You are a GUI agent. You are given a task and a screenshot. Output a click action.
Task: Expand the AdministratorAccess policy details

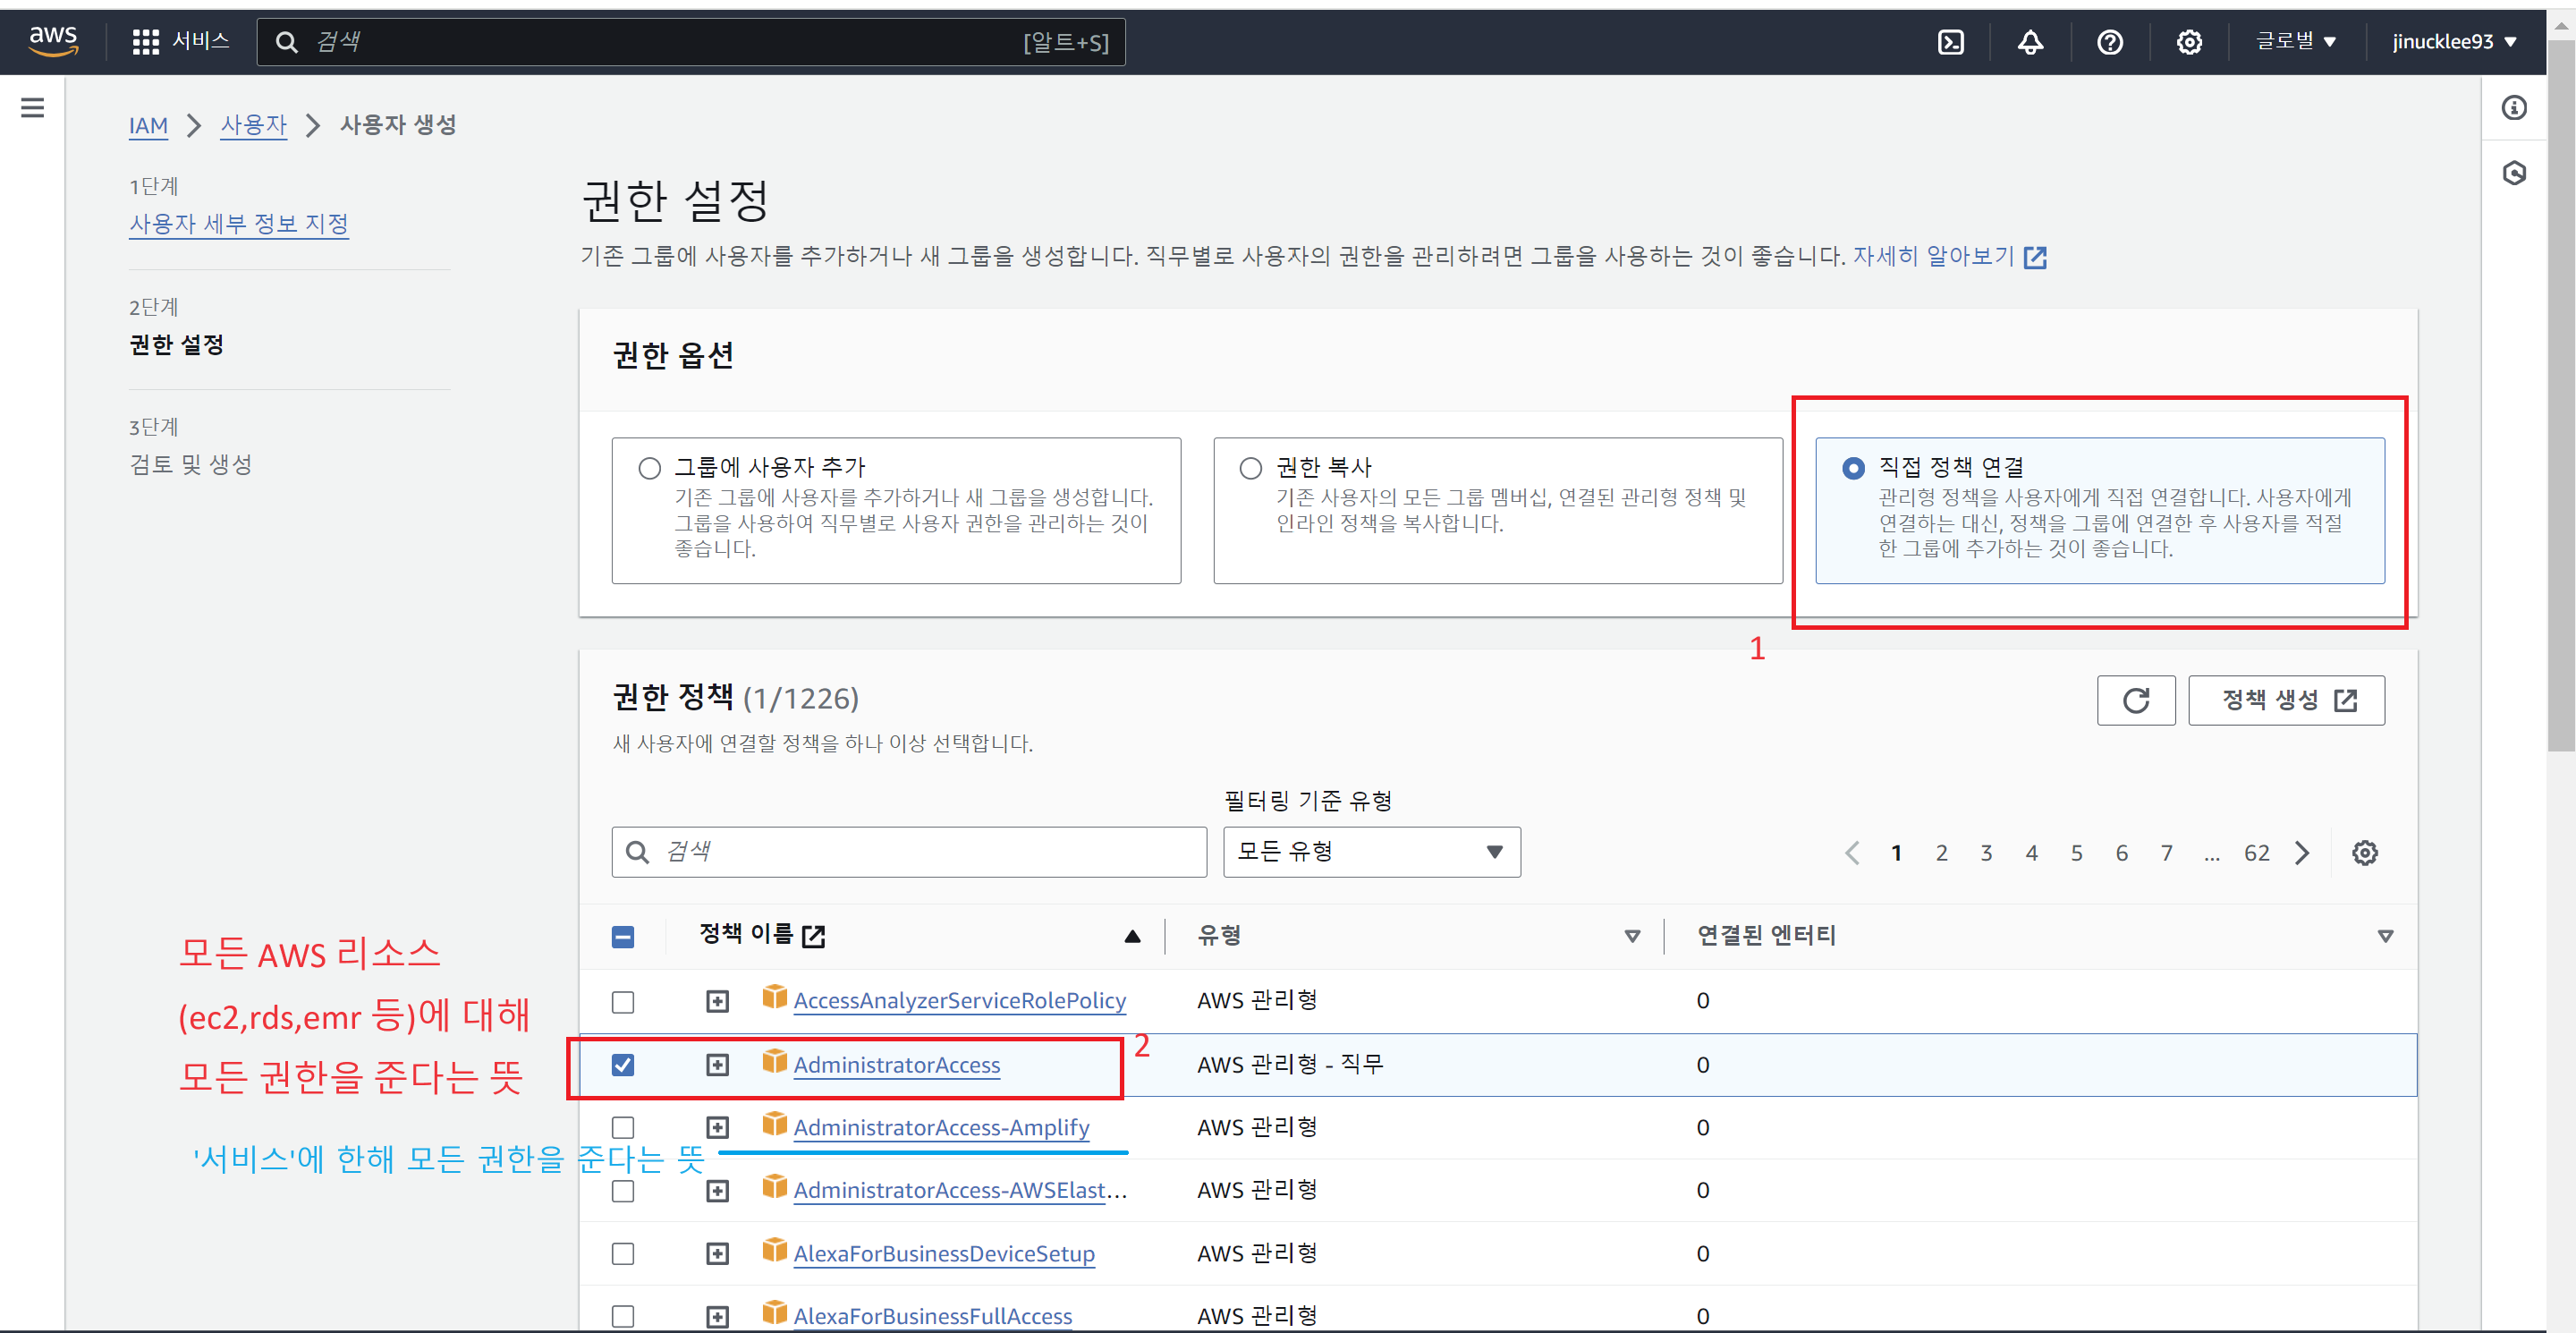click(717, 1065)
